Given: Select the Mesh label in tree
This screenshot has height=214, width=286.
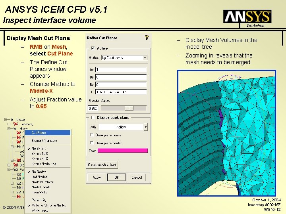Looking at the screenshot, I should pos(24,128).
